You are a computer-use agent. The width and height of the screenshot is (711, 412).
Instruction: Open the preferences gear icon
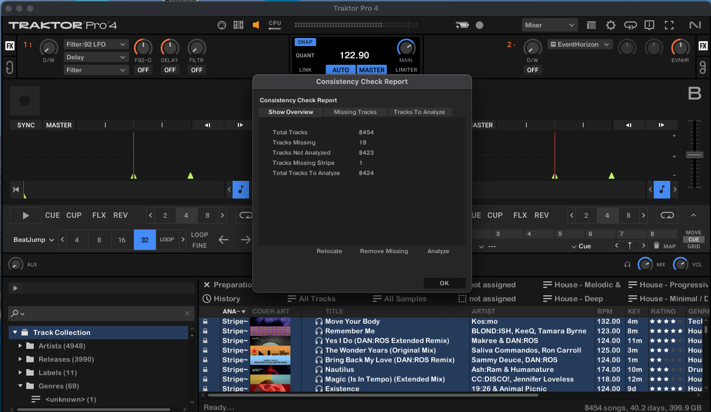611,25
